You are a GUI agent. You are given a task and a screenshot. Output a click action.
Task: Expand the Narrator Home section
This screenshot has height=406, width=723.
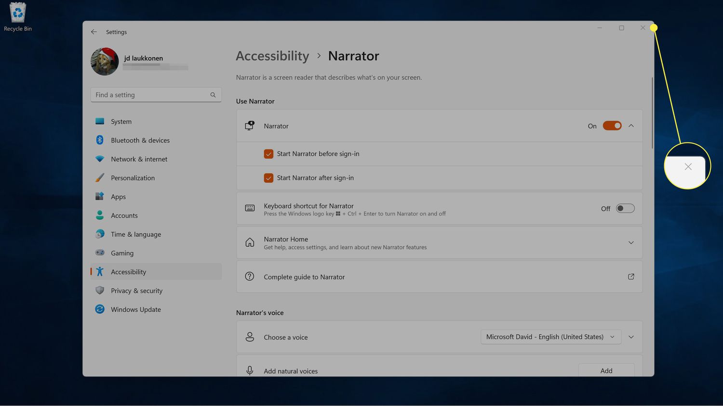(631, 242)
